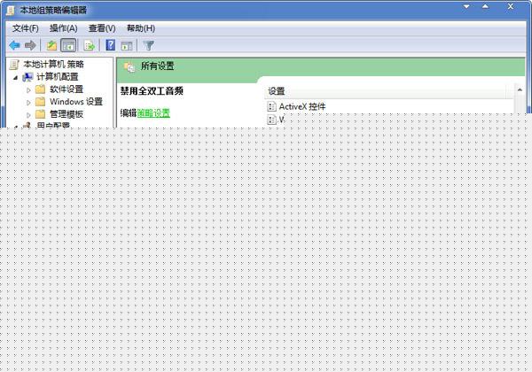Open the 帮助(H) menu

click(x=141, y=28)
